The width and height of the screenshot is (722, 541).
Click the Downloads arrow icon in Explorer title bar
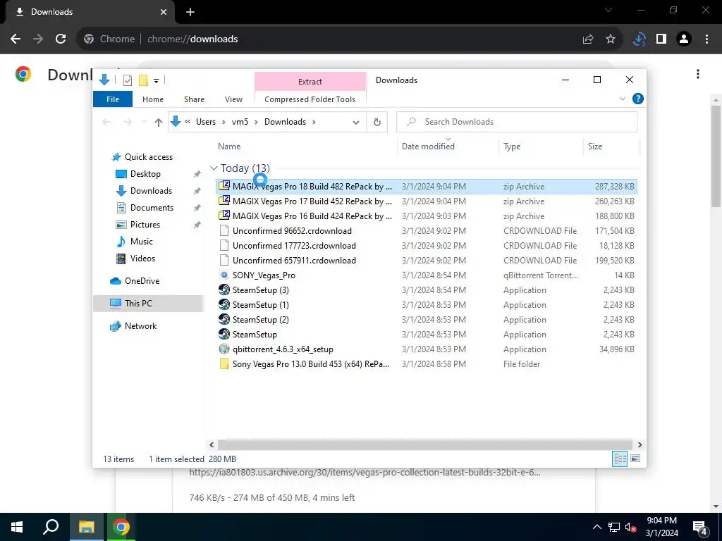click(104, 80)
